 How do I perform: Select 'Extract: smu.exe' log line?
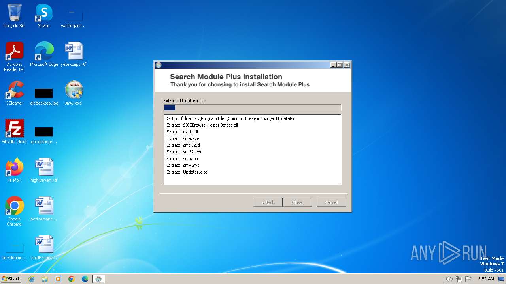point(183,159)
